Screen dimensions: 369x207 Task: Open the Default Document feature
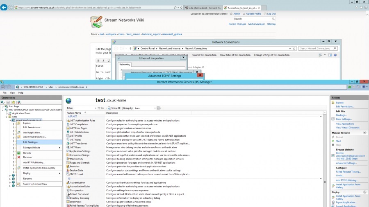click(x=79, y=194)
